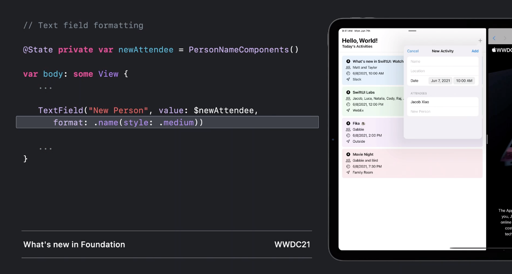Click the people icon beside Gabbie and Bird

coord(348,160)
